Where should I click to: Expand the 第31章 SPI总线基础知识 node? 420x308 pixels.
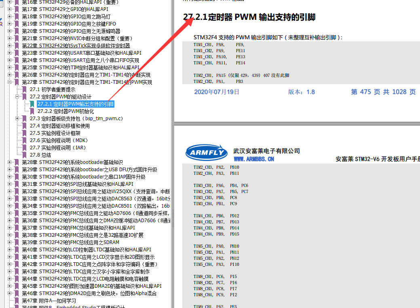[9, 184]
